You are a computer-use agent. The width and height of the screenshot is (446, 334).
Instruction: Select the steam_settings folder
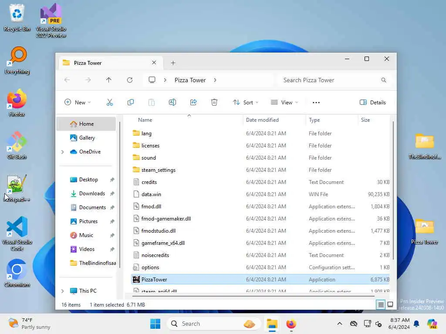click(x=260, y=170)
